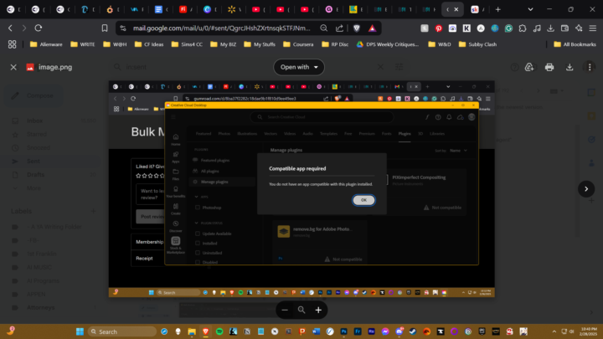Screen dimensions: 603x339
Task: Open DPS Weekly Critiques bookmark
Action: 388,44
